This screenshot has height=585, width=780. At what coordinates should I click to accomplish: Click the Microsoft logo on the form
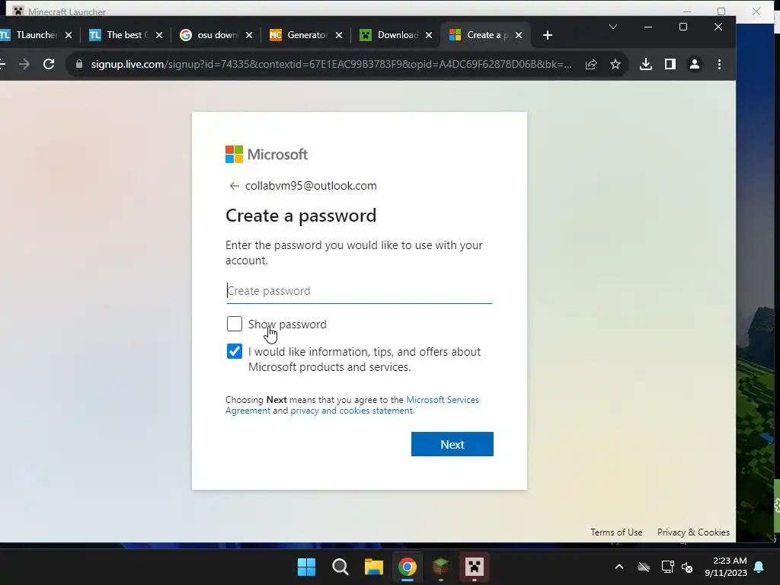pyautogui.click(x=267, y=154)
